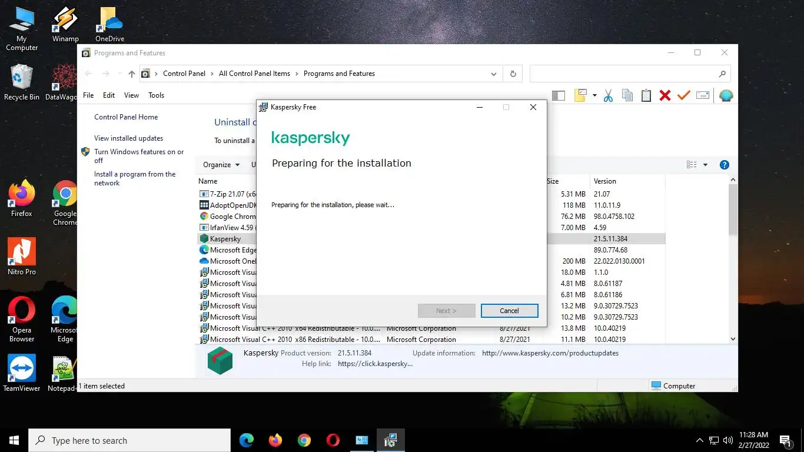This screenshot has height=452, width=804.
Task: Open Control Panel Home link
Action: 126,117
